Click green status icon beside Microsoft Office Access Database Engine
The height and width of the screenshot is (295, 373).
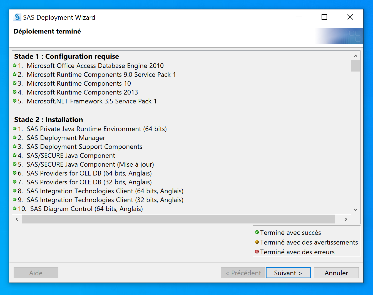point(15,65)
